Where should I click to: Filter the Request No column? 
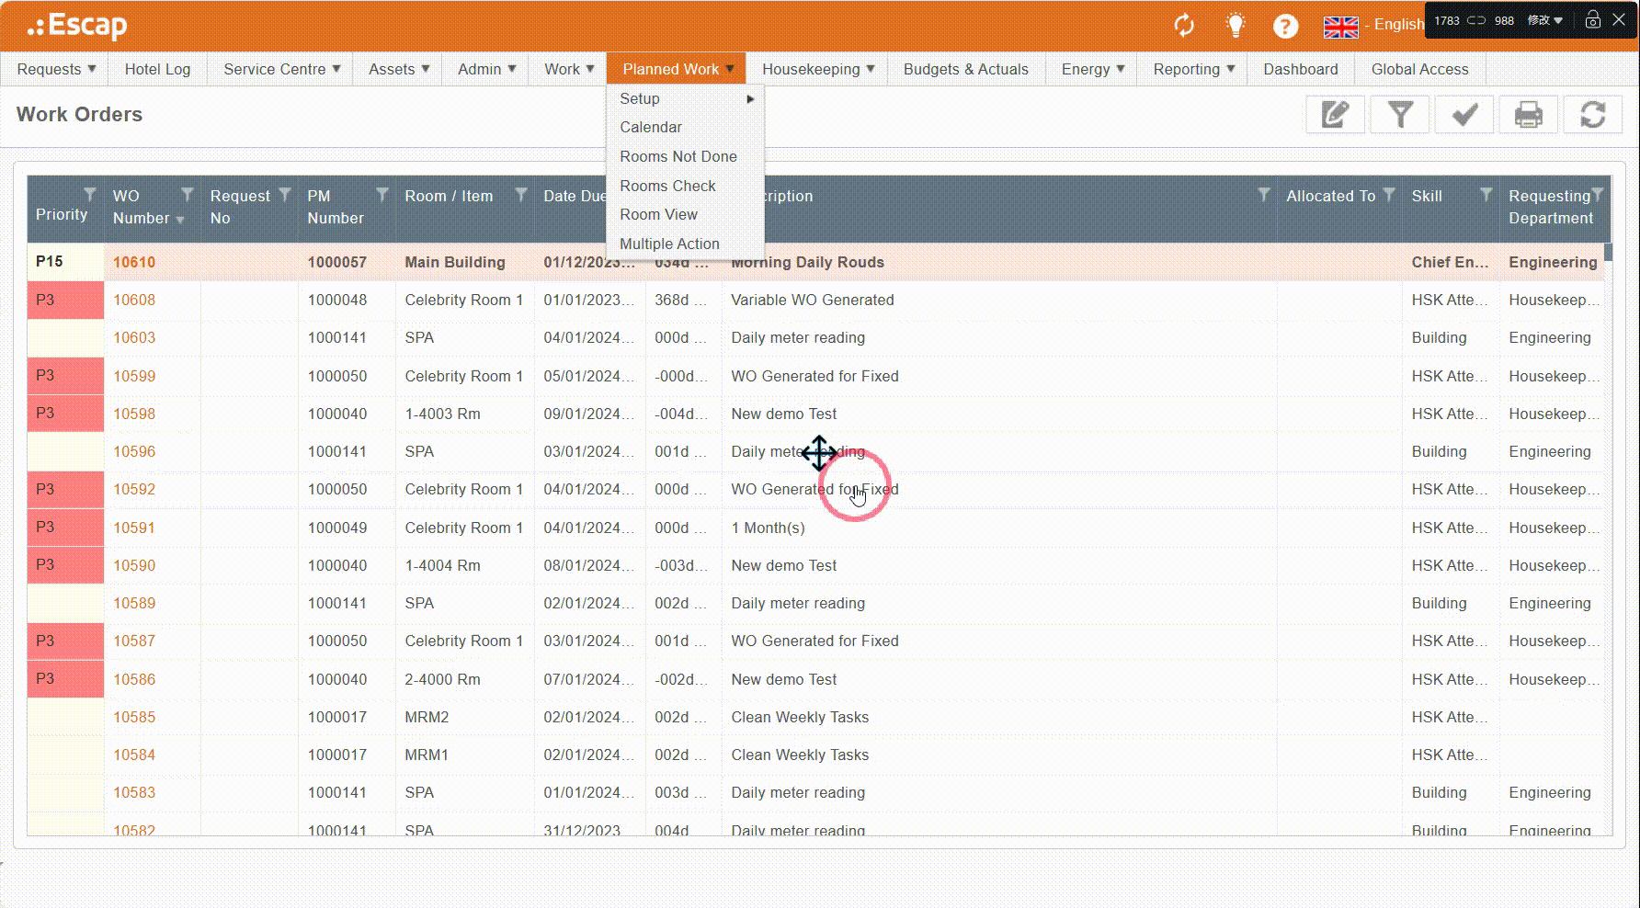(285, 194)
